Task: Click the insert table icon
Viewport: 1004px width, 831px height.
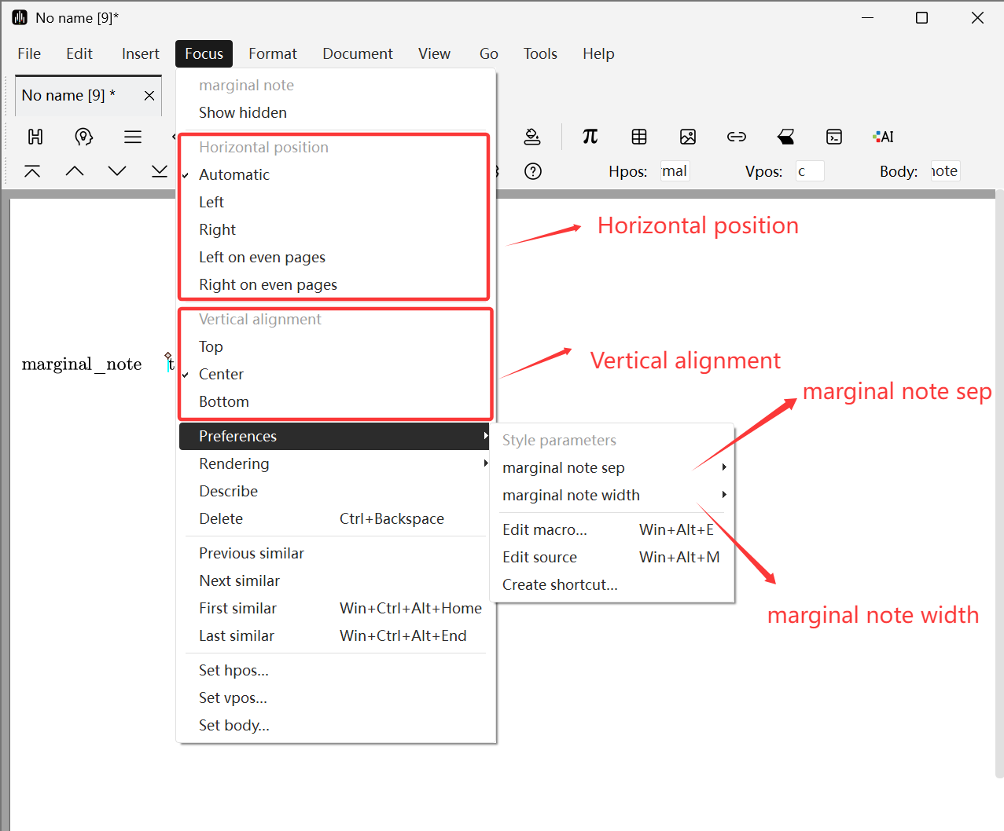Action: [x=639, y=137]
